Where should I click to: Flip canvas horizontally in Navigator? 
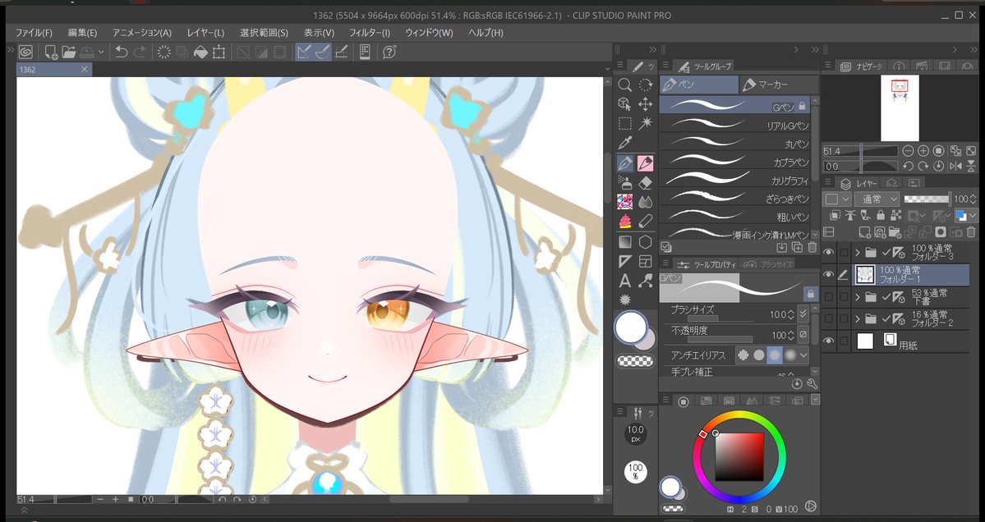point(955,167)
